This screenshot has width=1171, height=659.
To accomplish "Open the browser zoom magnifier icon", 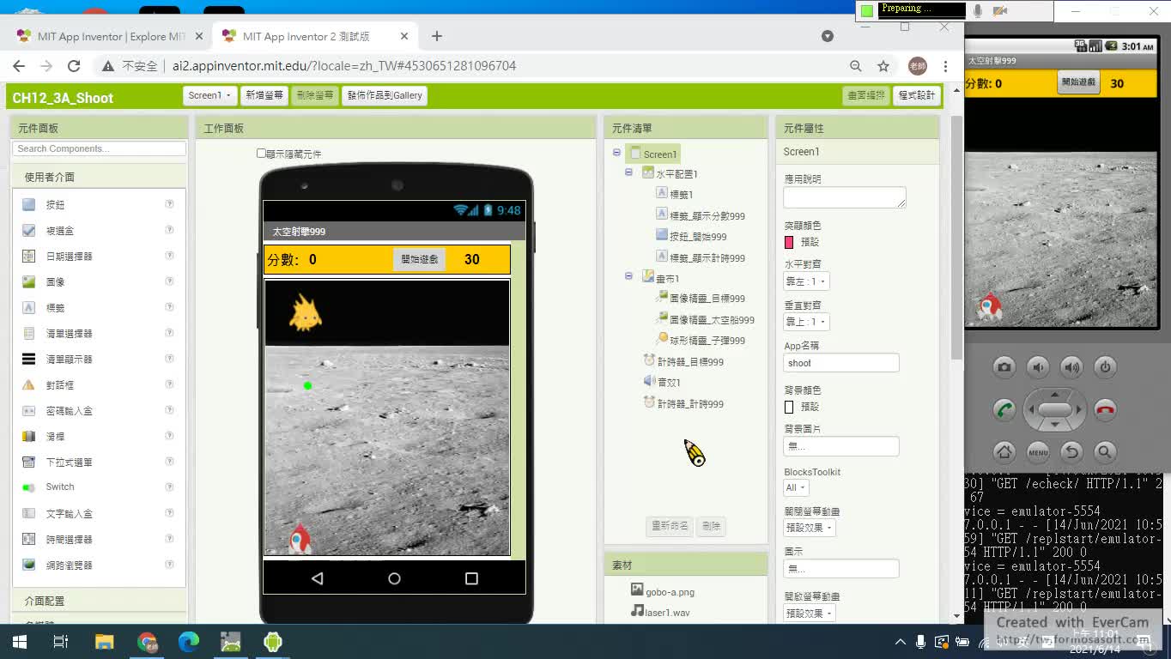I will tap(856, 66).
